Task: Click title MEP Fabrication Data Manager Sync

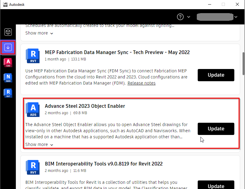Action: pyautogui.click(x=117, y=53)
